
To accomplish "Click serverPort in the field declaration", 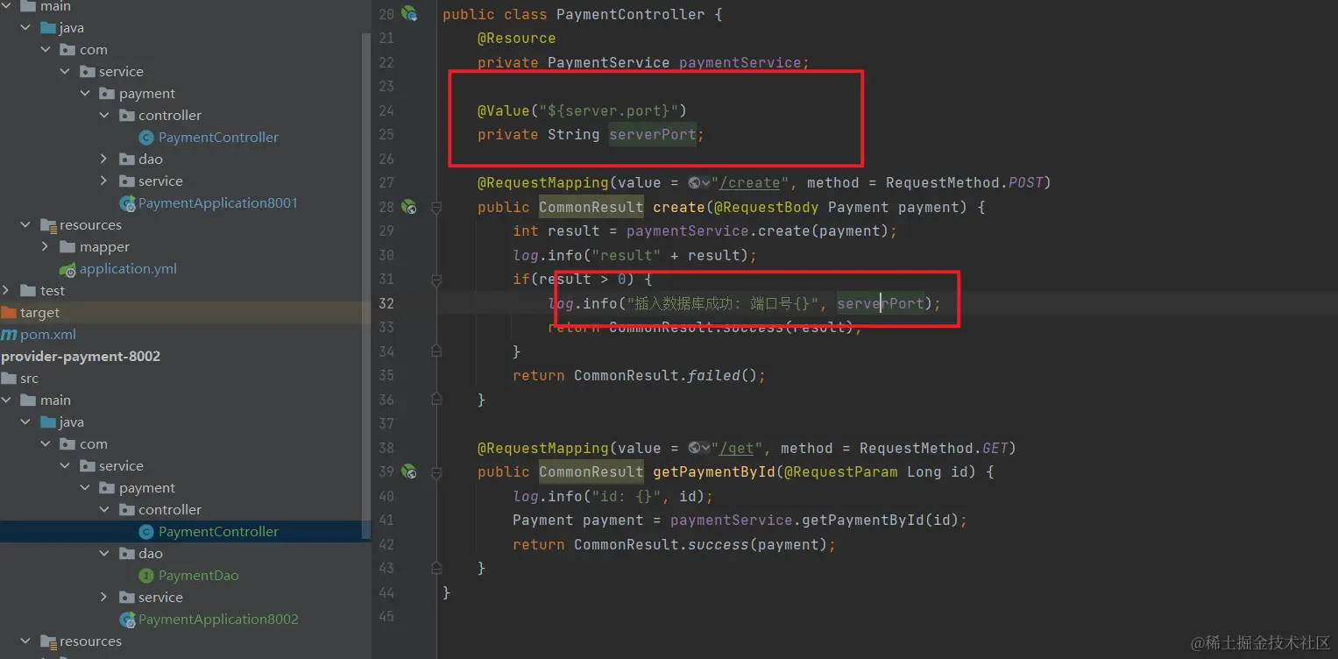I will 653,135.
